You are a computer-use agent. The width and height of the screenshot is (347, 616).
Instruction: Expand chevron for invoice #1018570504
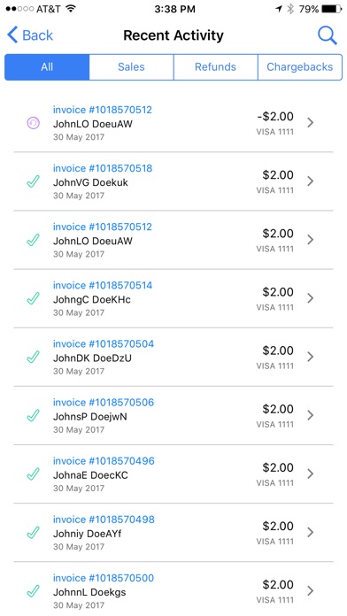(x=311, y=357)
